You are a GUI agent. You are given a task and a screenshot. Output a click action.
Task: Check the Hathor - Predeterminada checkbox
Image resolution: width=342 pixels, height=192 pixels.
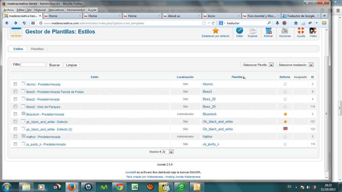15,136
